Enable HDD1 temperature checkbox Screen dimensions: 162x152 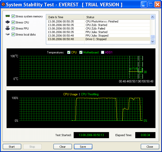102,52
